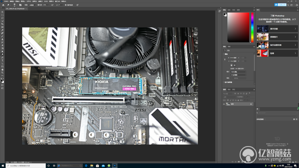Select the Zoom tool in toolbox
The height and width of the screenshot is (168, 299).
tap(2, 73)
